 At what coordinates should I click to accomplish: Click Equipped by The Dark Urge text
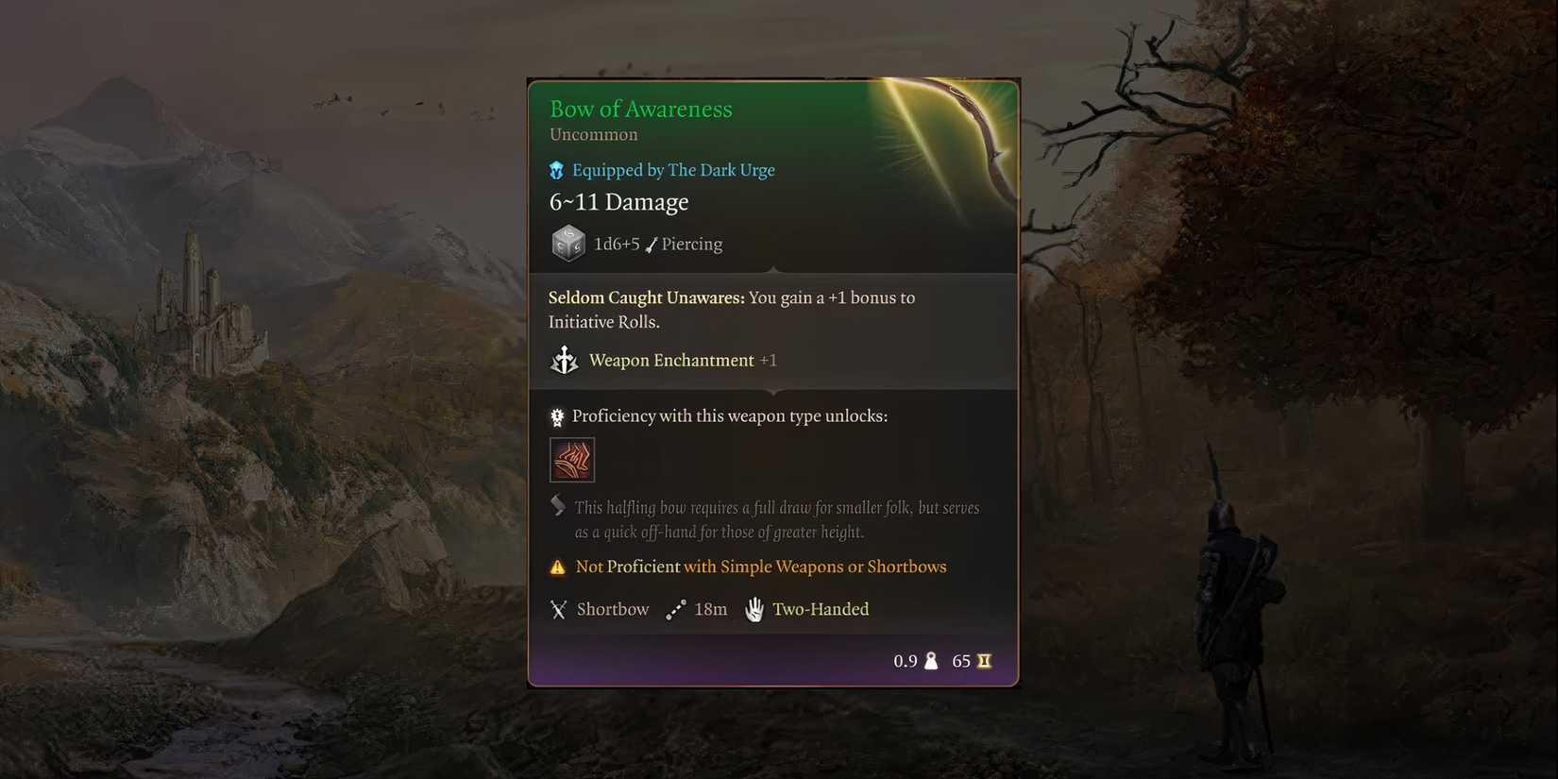673,170
